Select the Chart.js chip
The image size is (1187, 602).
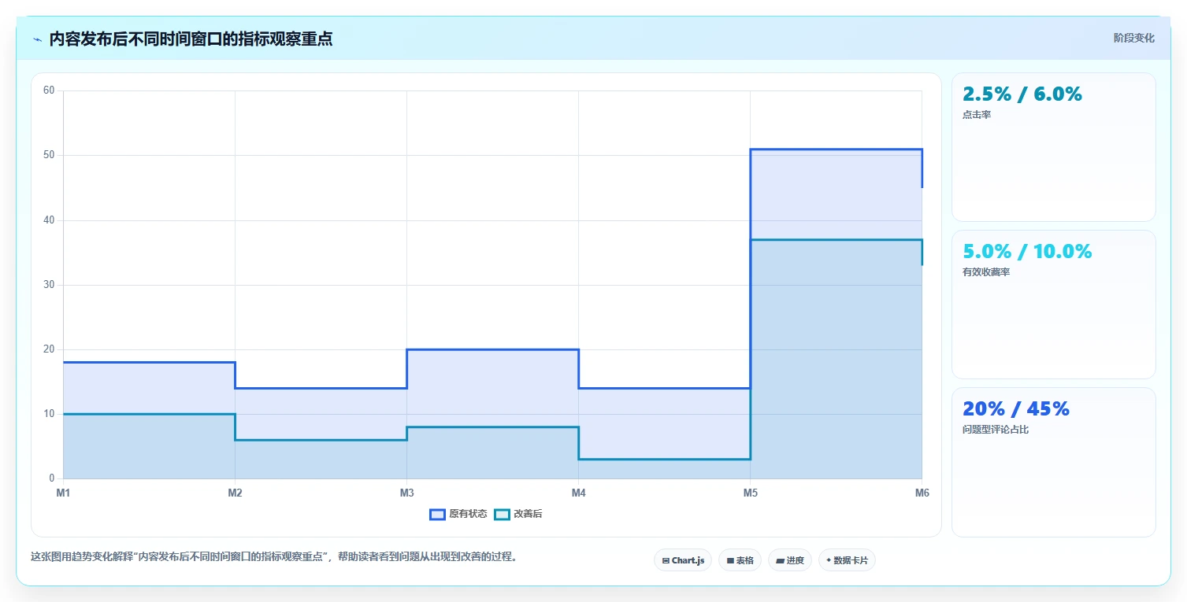[683, 560]
